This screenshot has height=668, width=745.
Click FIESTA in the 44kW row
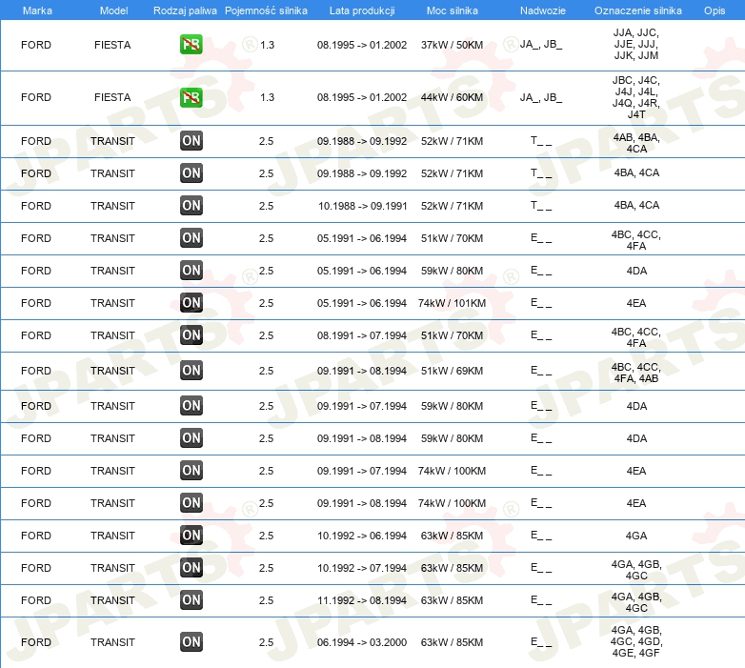click(x=112, y=97)
